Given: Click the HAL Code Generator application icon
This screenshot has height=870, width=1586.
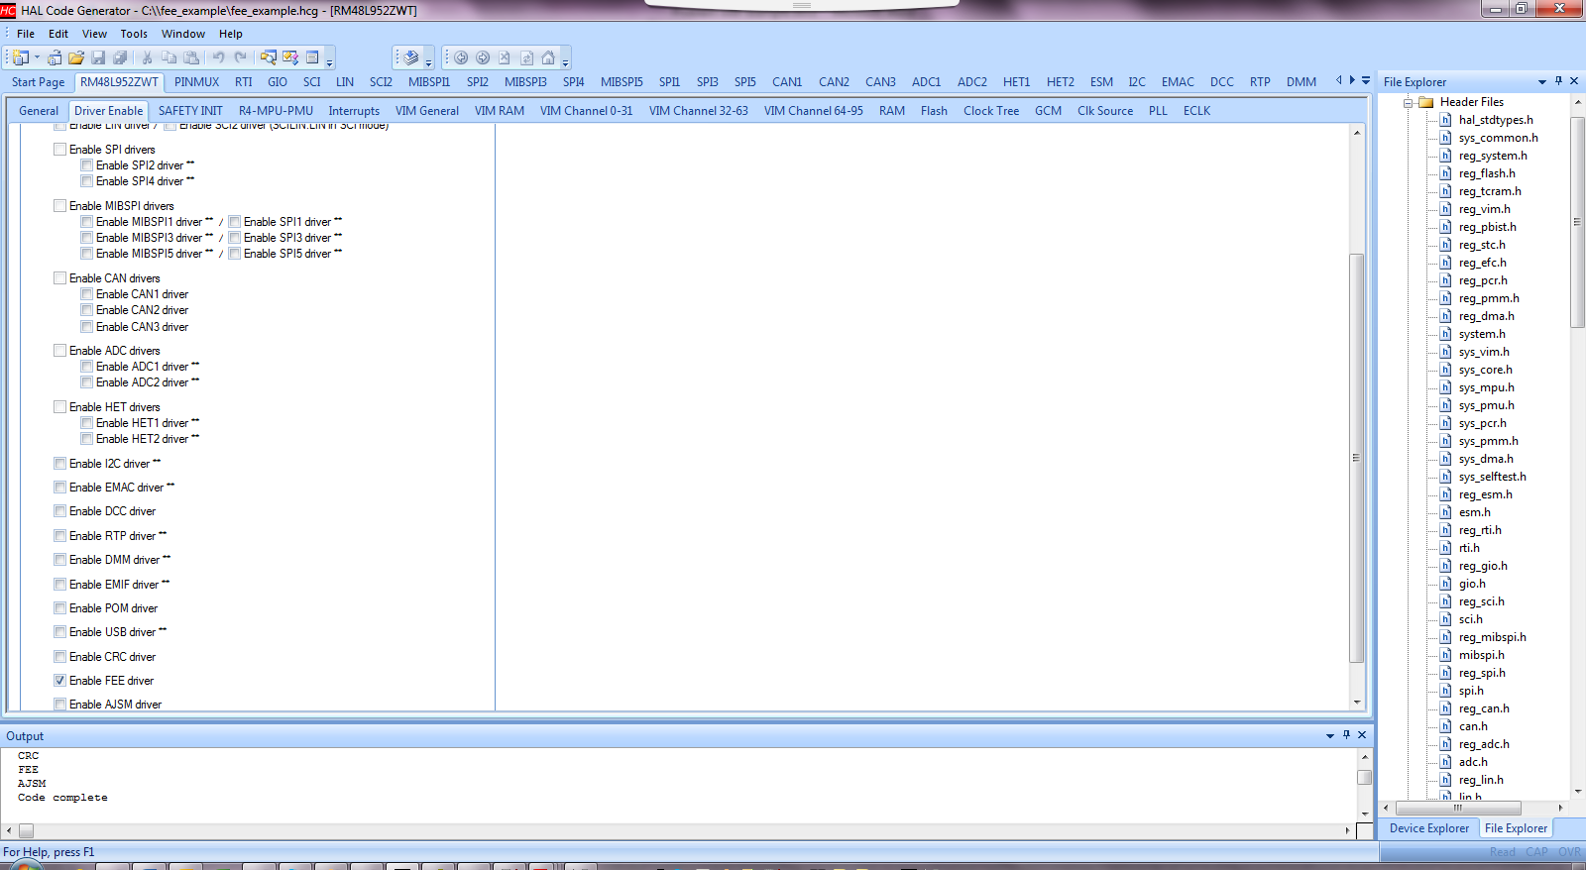Looking at the screenshot, I should pos(8,10).
